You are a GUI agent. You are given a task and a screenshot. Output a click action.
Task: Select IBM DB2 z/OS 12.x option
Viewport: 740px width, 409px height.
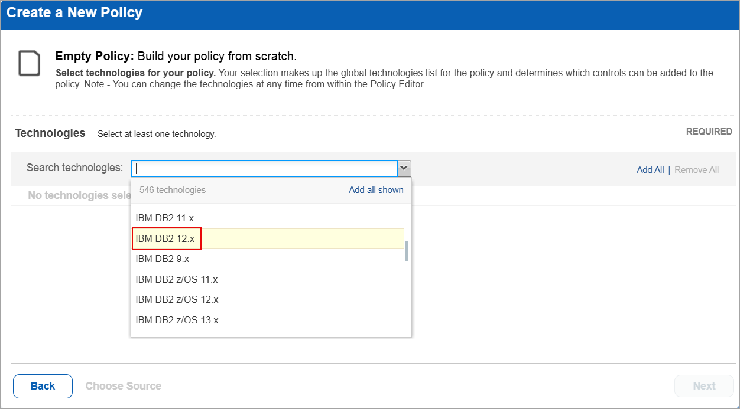pos(268,300)
